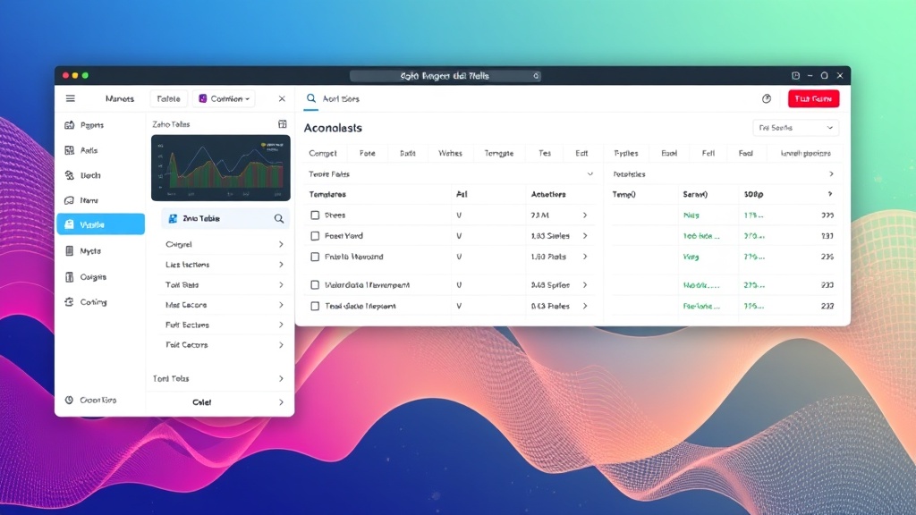
Task: Expand the Potatsties section chevron
Action: pyautogui.click(x=831, y=174)
